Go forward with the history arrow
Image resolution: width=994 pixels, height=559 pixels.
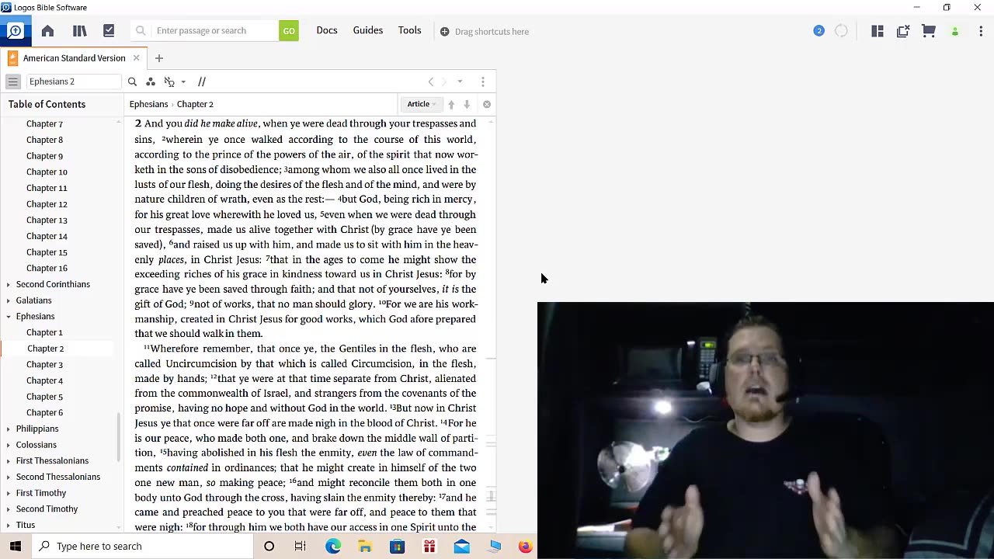444,82
